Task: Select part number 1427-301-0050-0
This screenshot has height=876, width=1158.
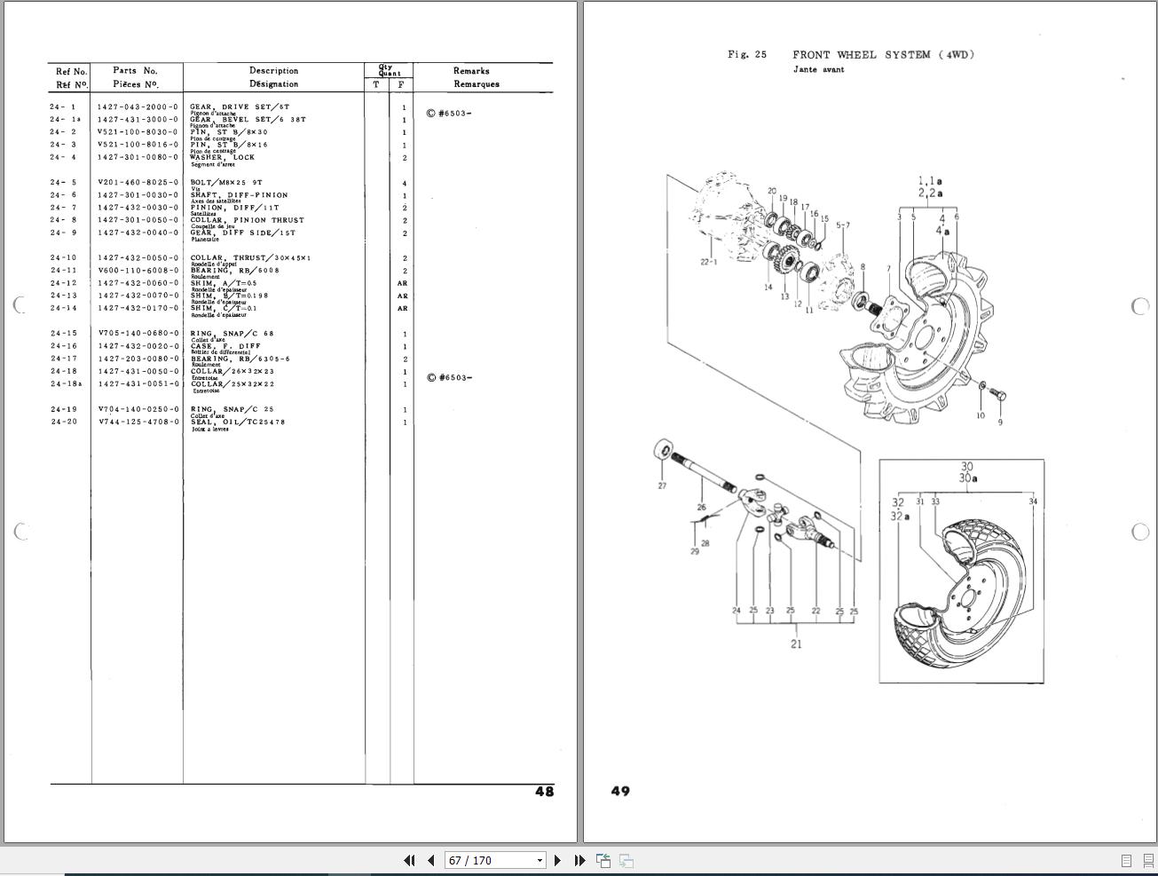Action: (138, 220)
